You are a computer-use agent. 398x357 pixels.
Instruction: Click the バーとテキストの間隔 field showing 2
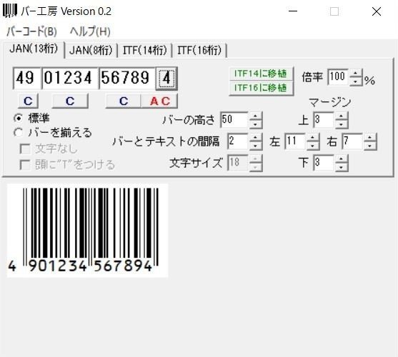237,141
